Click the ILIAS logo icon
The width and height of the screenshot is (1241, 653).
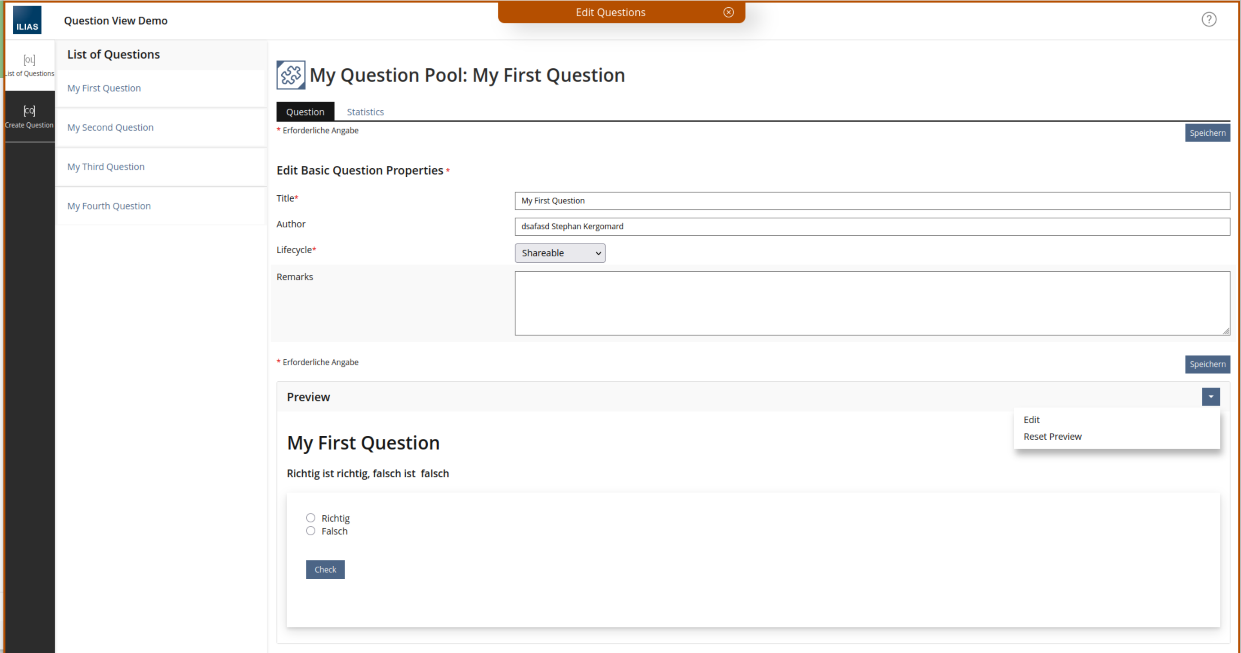(x=27, y=20)
